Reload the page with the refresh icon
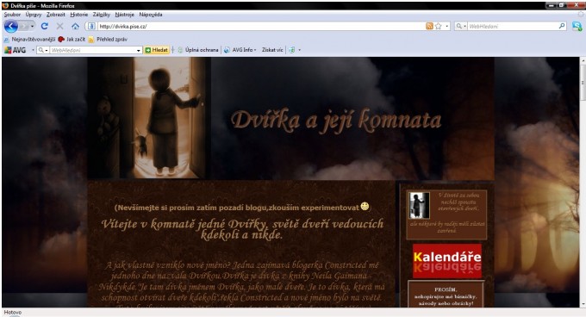Viewport: 586px width, 317px height. [x=45, y=26]
